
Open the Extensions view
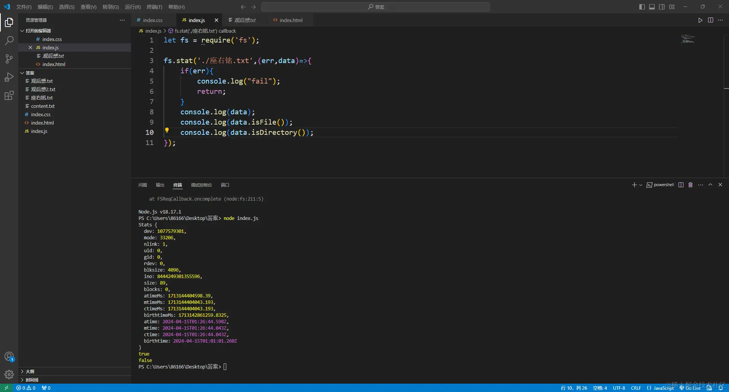(9, 95)
